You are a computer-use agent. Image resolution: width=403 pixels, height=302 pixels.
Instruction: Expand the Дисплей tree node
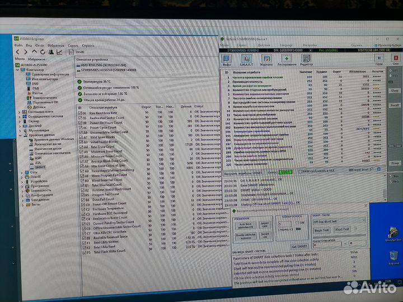(x=20, y=126)
